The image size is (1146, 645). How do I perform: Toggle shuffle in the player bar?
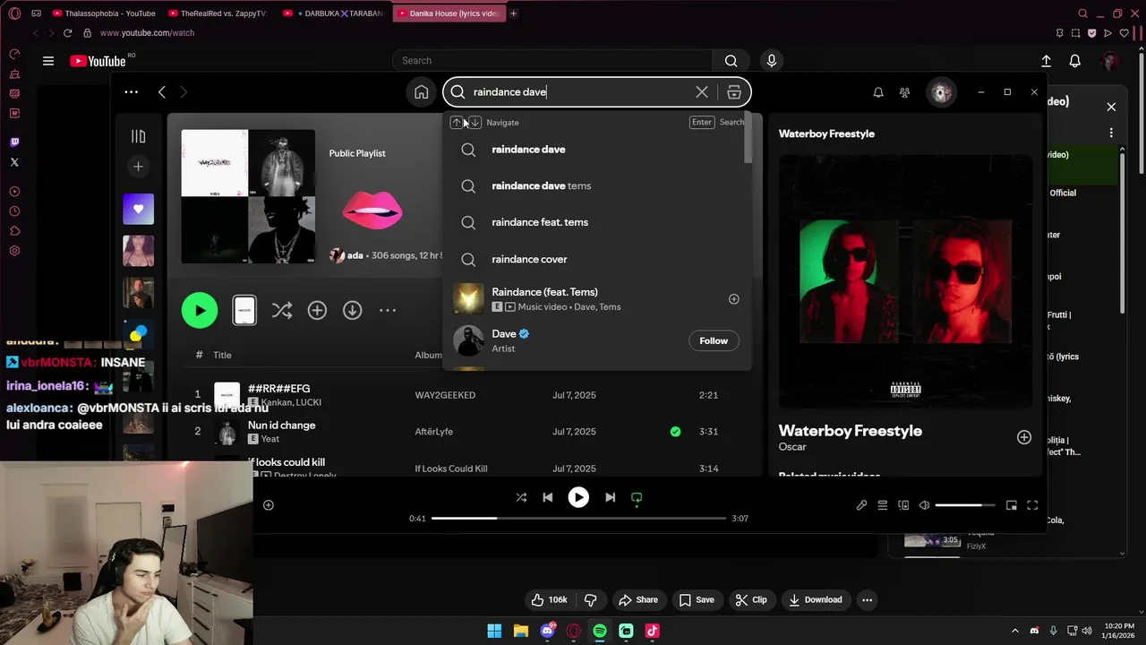pos(521,497)
